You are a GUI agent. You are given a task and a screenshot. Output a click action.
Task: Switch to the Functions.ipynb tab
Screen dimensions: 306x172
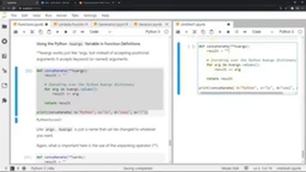(31, 24)
